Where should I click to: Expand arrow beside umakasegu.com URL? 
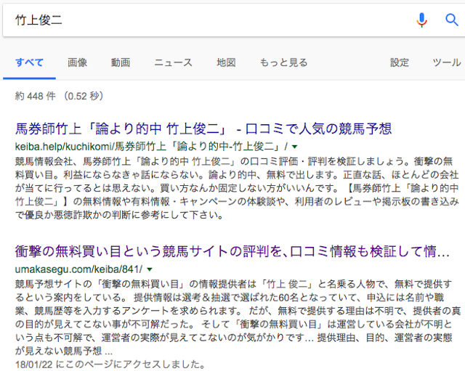click(x=150, y=269)
